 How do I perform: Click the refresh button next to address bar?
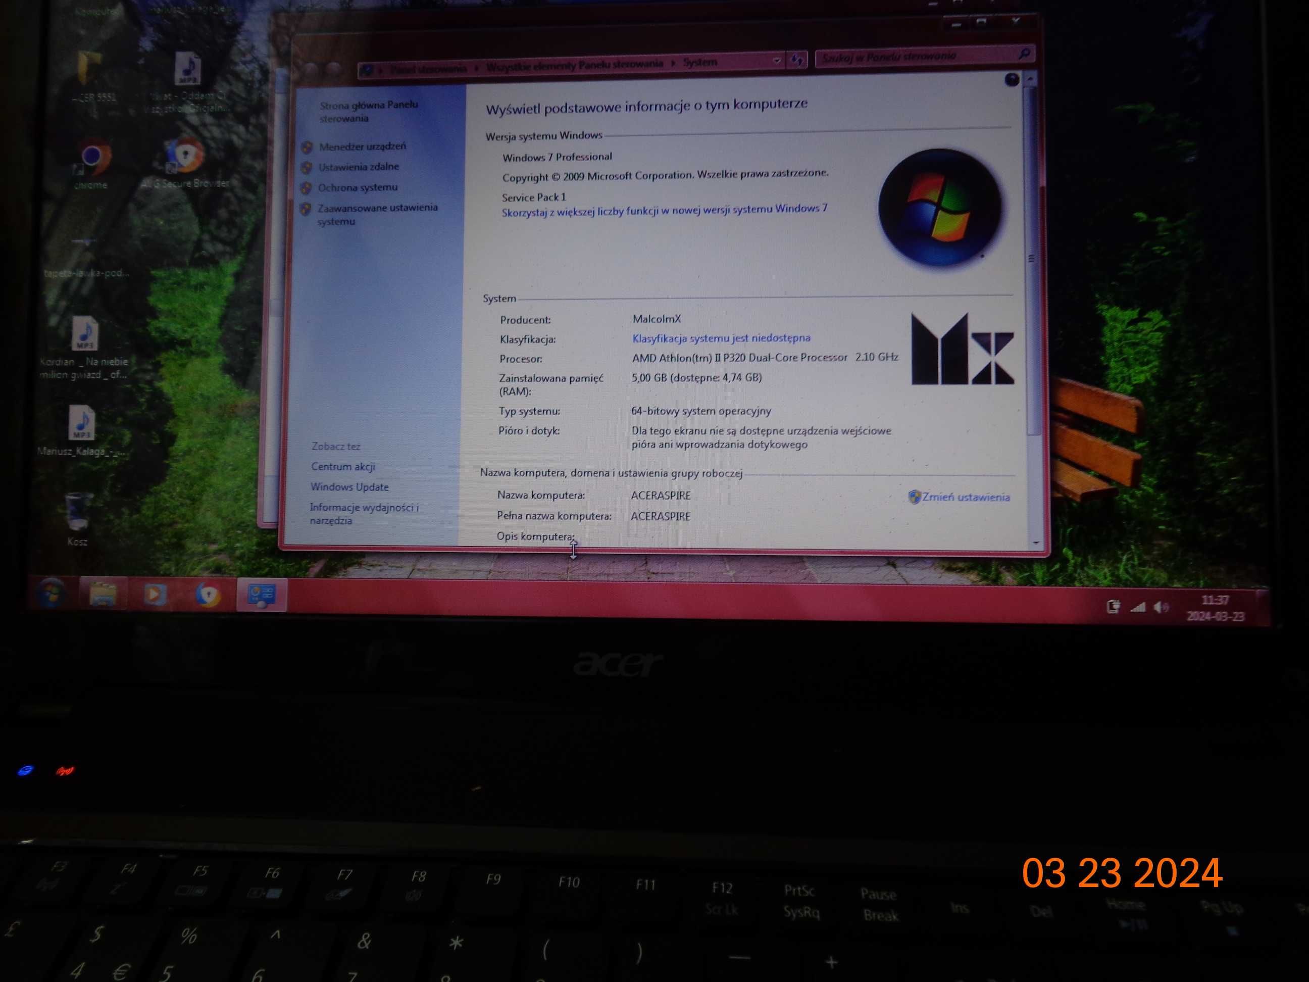[797, 60]
